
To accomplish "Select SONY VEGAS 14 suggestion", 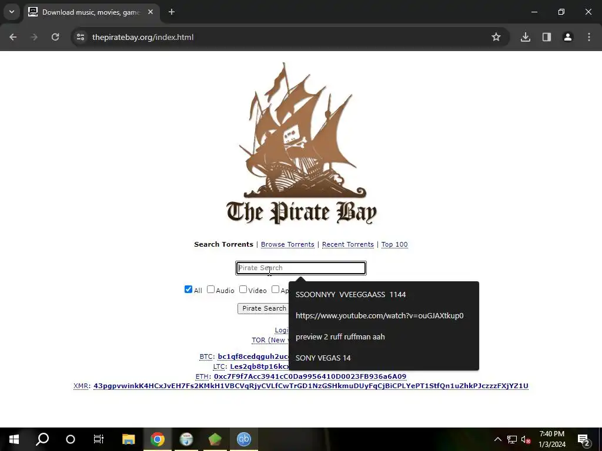I will (x=383, y=358).
